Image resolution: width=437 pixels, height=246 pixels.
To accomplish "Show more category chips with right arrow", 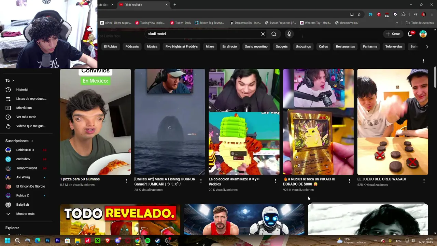I will pyautogui.click(x=427, y=46).
